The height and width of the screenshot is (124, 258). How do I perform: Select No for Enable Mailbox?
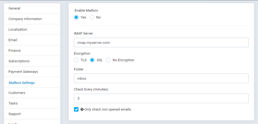[x=92, y=17]
